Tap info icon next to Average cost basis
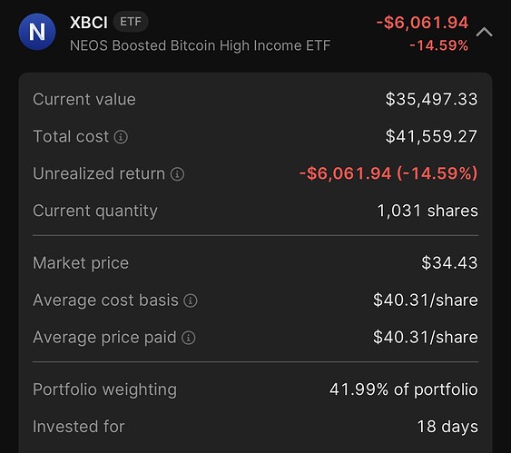The width and height of the screenshot is (511, 453). [191, 300]
